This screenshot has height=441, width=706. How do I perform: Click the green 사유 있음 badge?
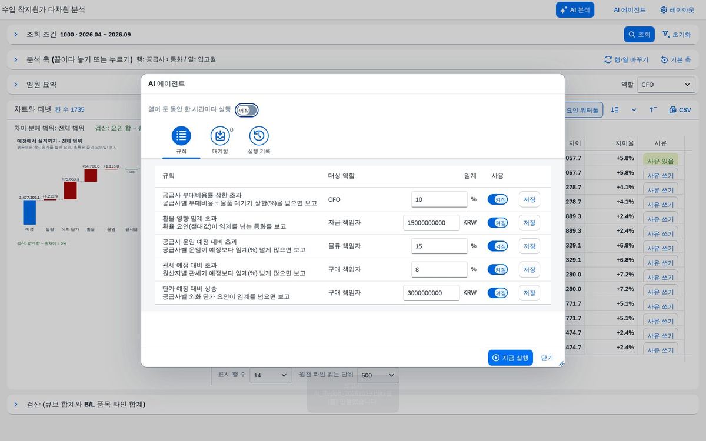661,161
